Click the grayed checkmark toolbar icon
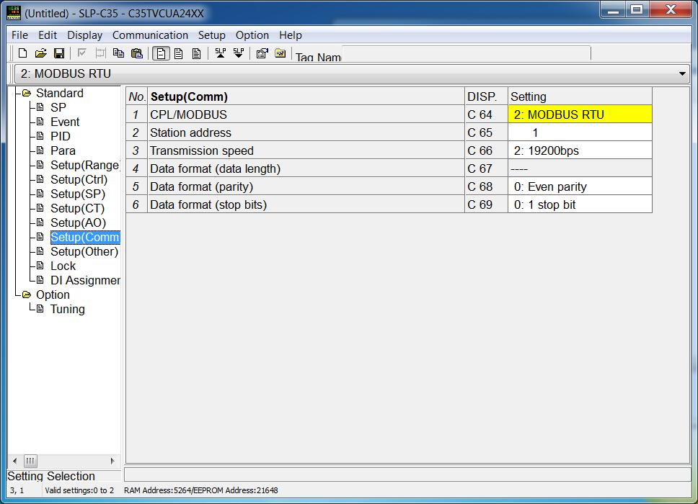Image resolution: width=698 pixels, height=504 pixels. coord(81,53)
